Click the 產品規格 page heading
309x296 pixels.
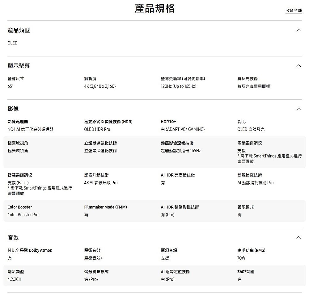pyautogui.click(x=154, y=8)
